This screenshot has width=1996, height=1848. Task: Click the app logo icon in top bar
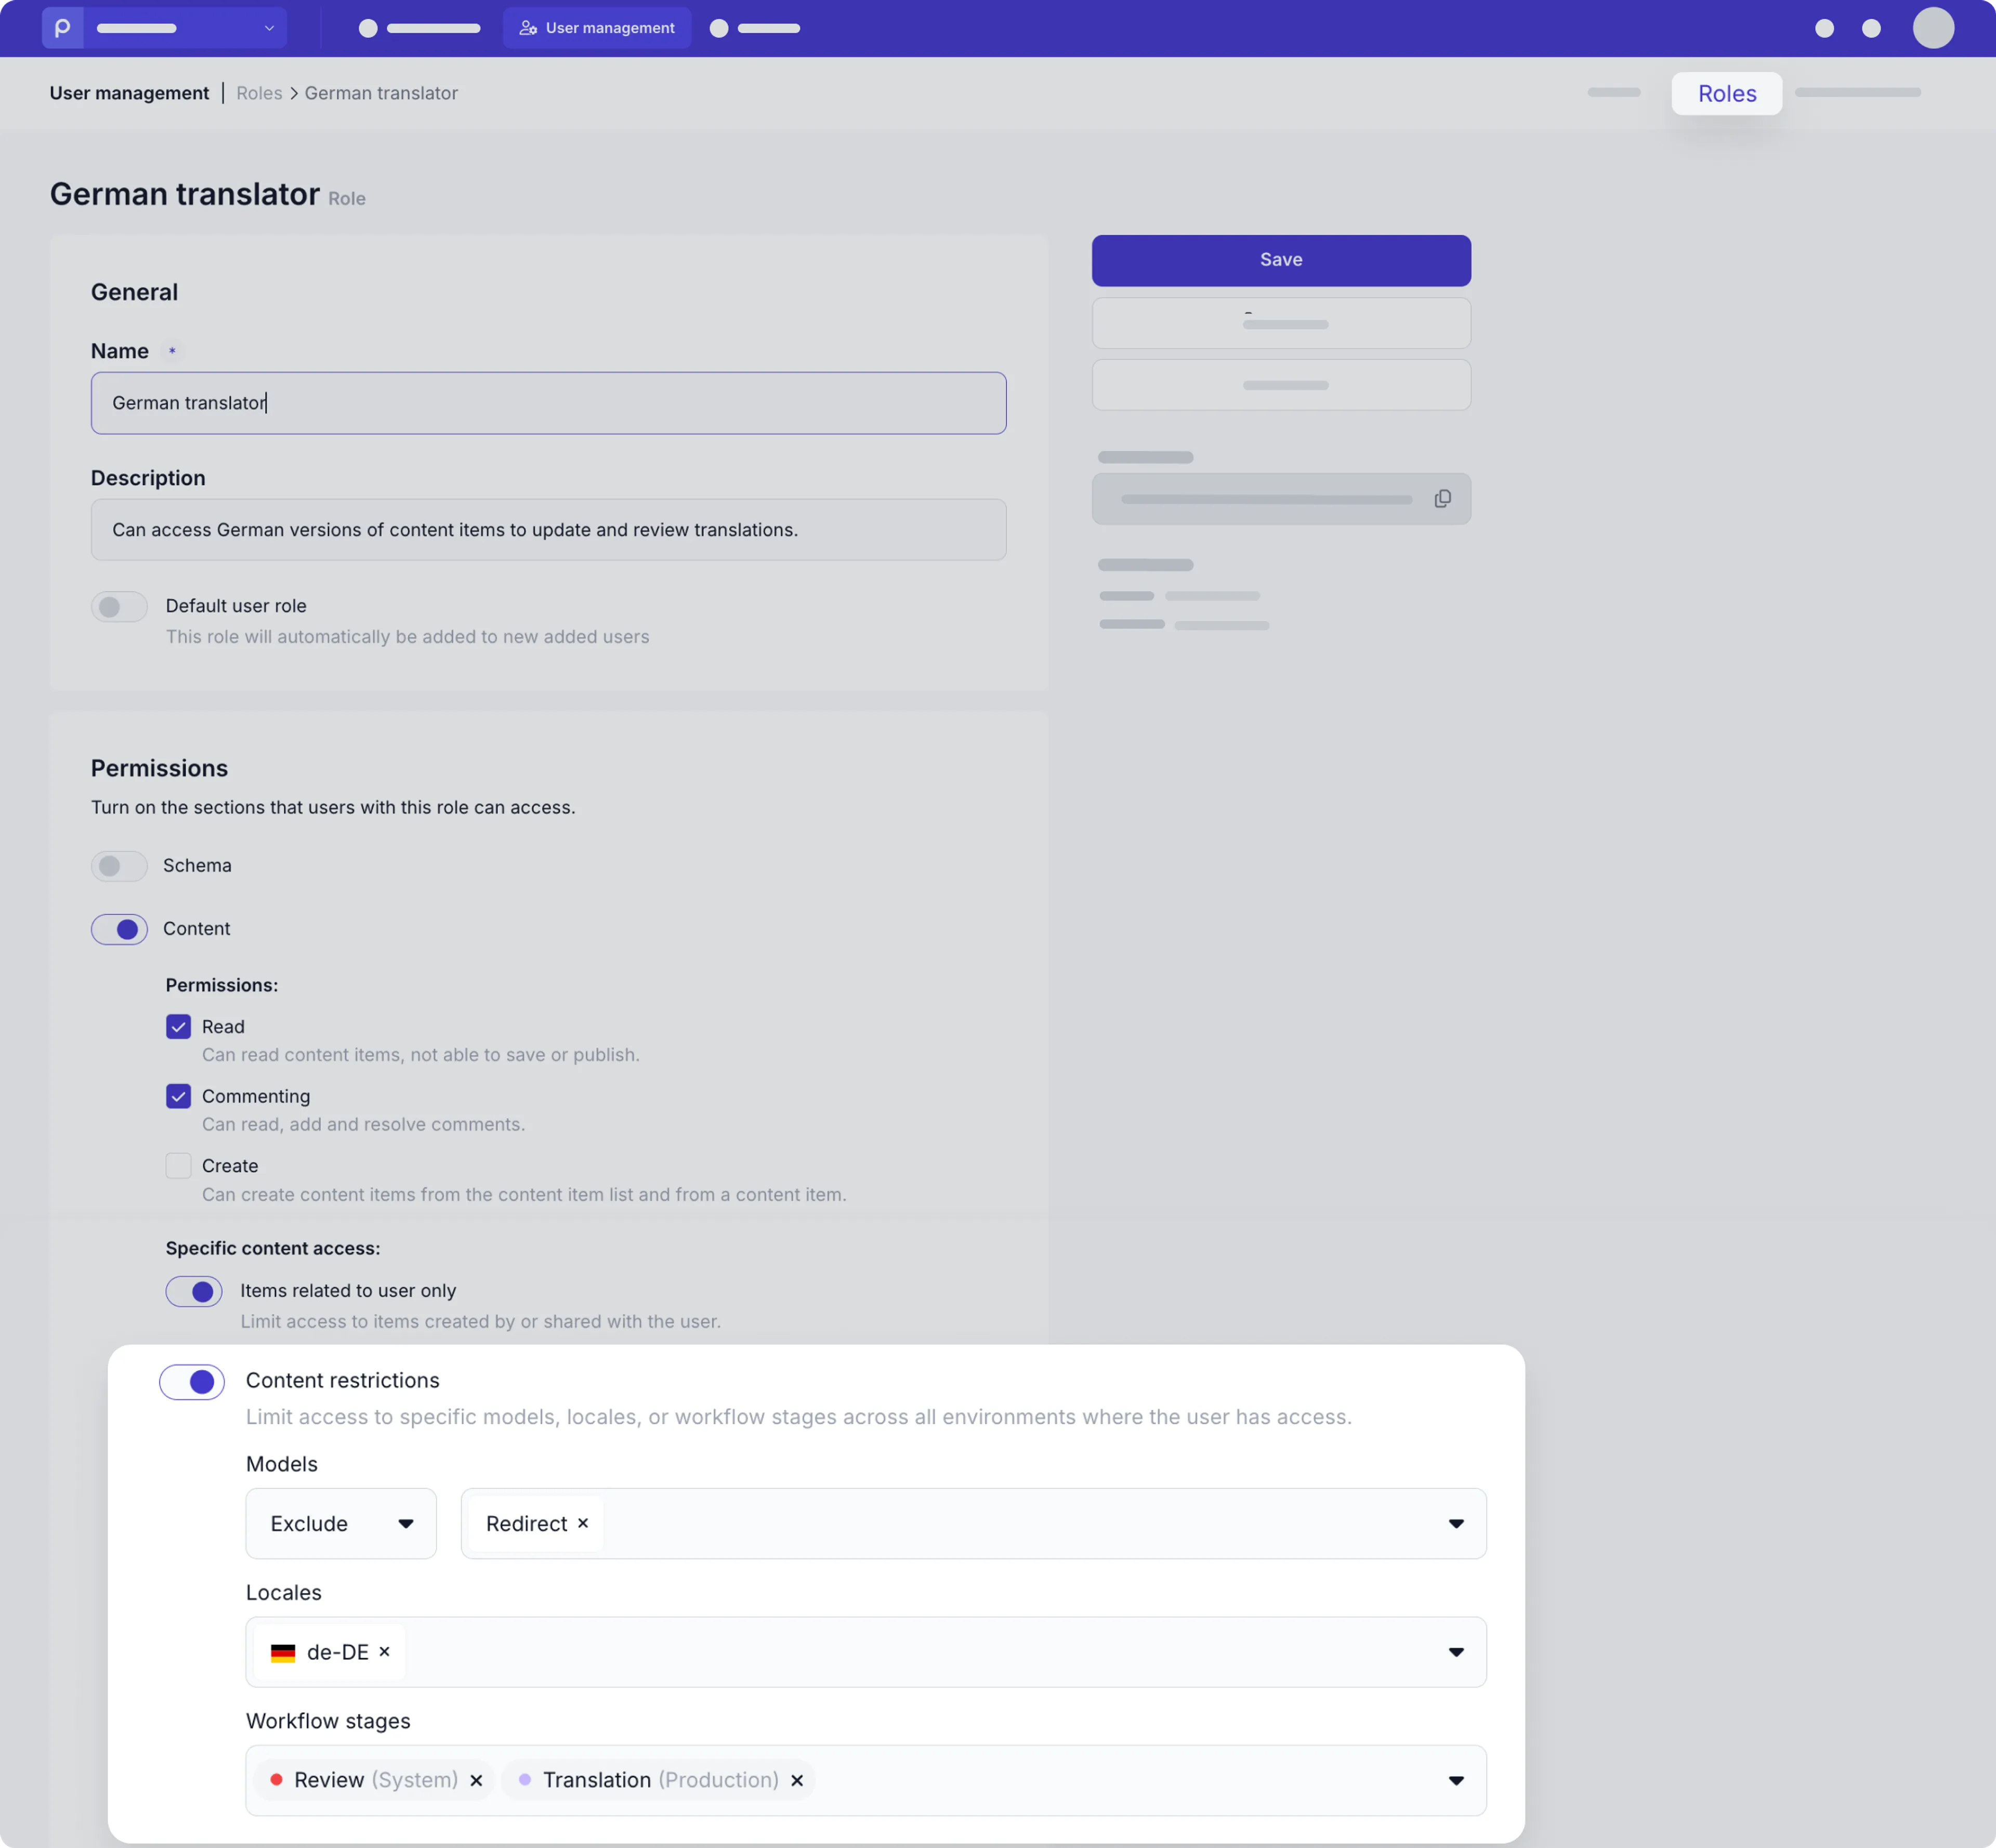coord(62,28)
